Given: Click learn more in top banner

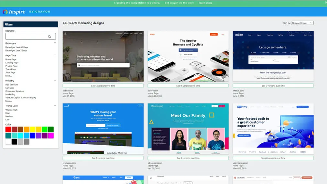Looking at the screenshot, I should click(x=205, y=3).
